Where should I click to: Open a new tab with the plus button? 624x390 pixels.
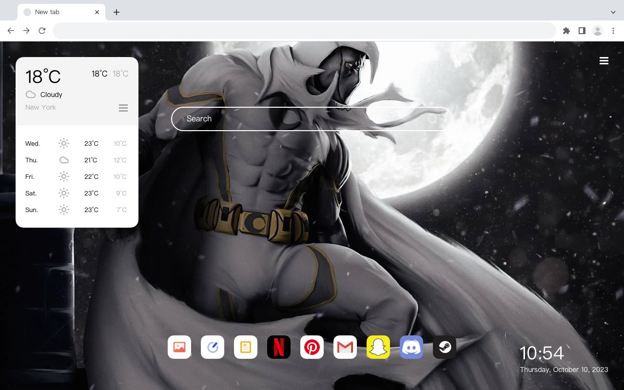[x=116, y=12]
